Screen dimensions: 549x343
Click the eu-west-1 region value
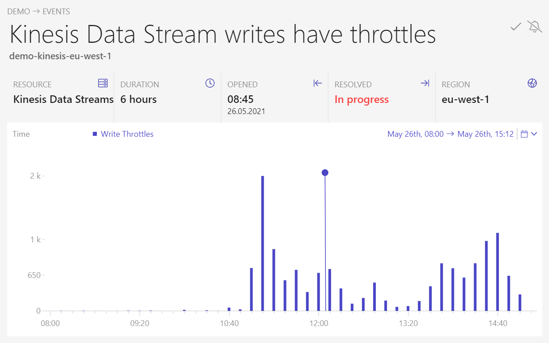[x=466, y=99]
